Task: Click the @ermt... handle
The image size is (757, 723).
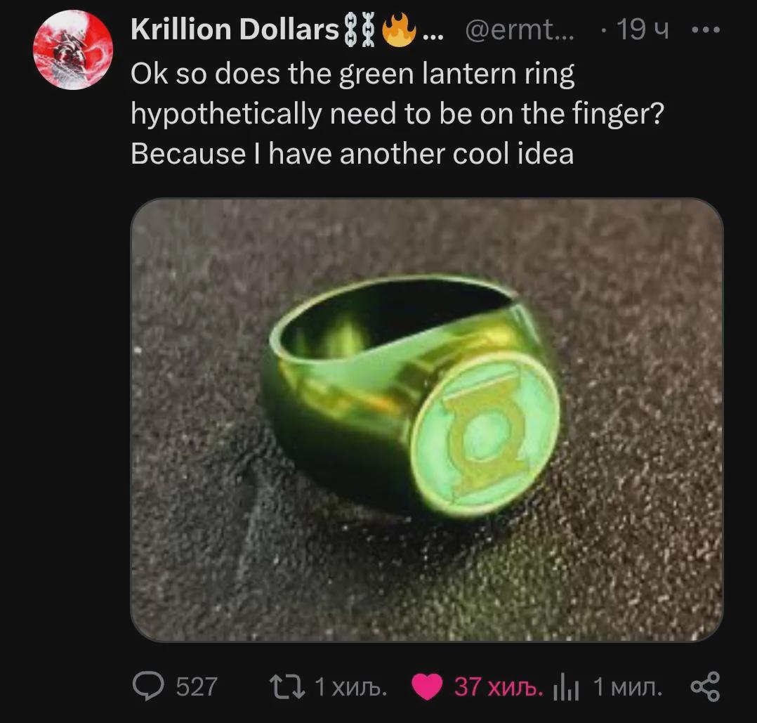Action: [520, 30]
